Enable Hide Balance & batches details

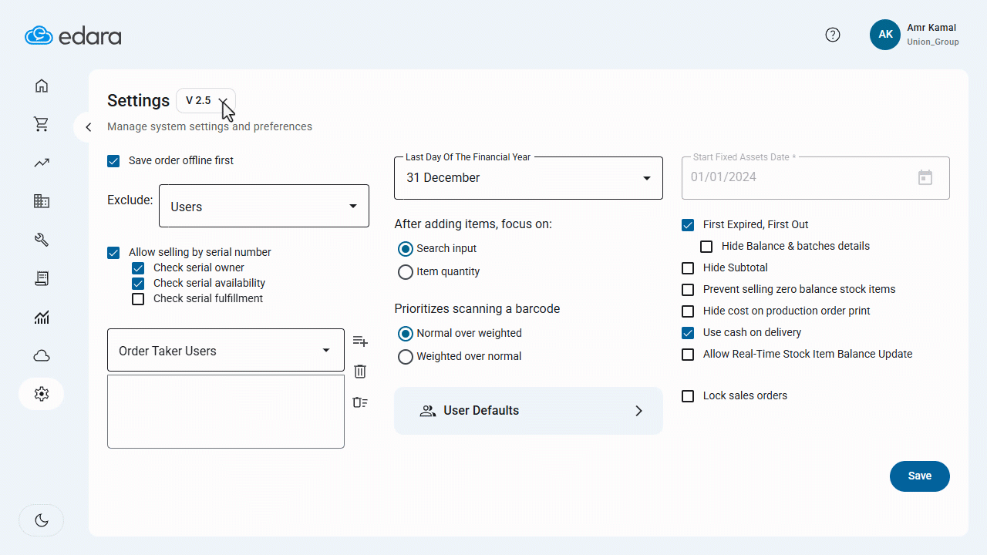point(706,246)
